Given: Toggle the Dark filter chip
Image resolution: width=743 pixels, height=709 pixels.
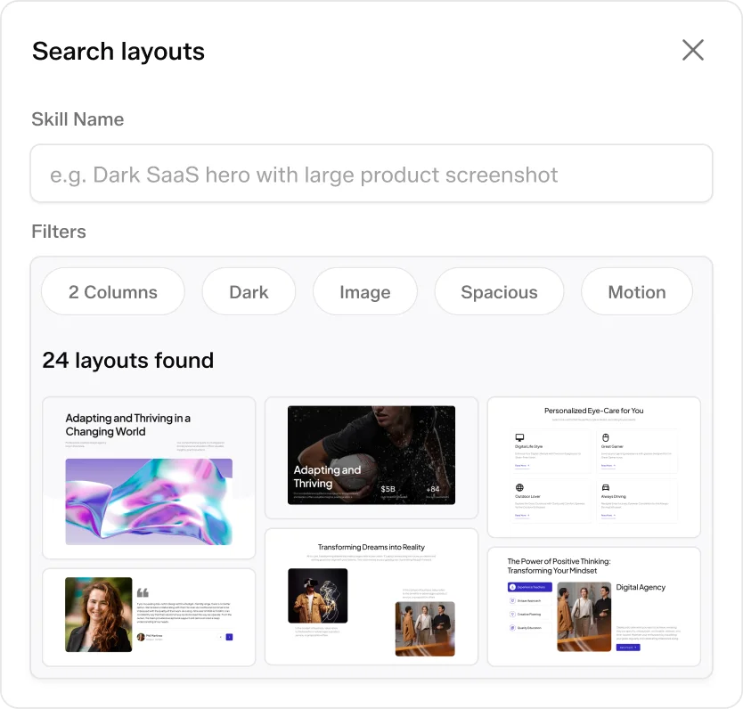Looking at the screenshot, I should click(x=249, y=292).
